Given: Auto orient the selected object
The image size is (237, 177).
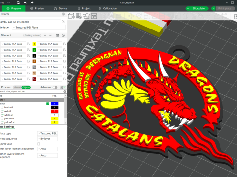Looking at the screenshot, I should [x=86, y=16].
